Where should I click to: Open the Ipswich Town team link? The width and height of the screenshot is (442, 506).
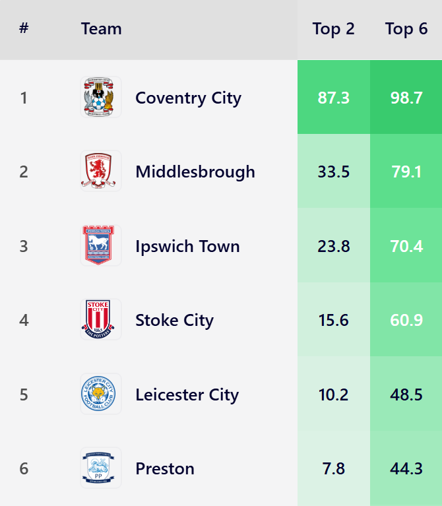click(187, 246)
